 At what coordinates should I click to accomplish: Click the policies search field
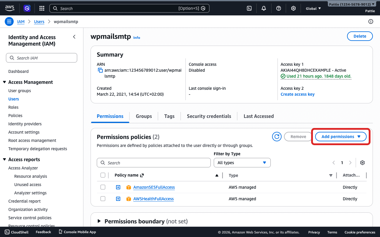click(x=154, y=163)
